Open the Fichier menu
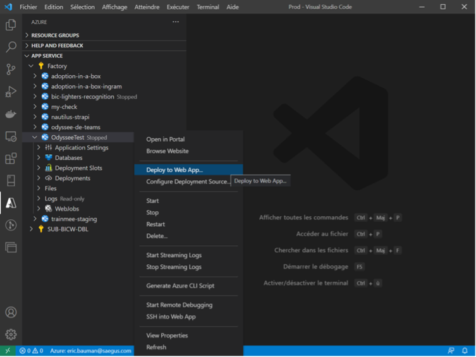476x357 pixels. point(28,7)
